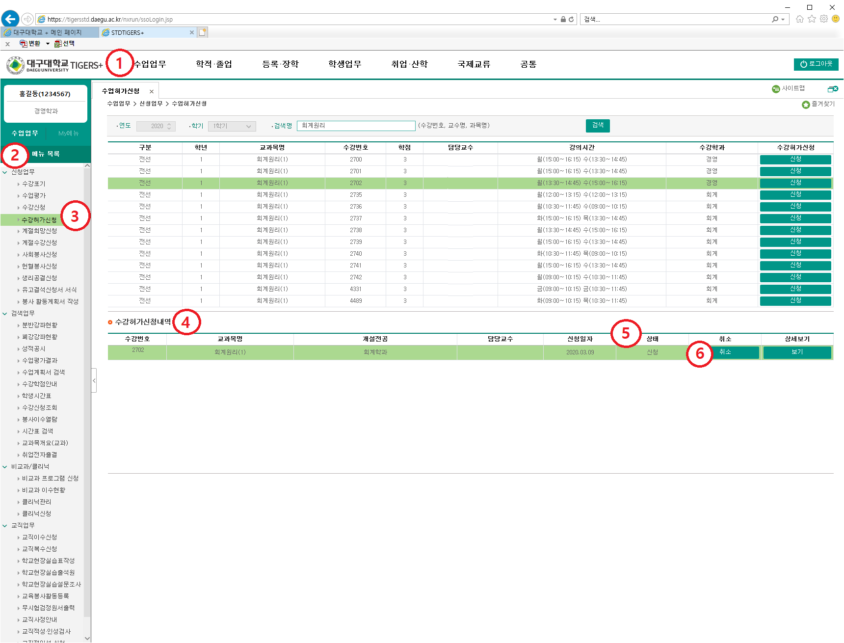Click the Daegu University TIGERS+ logo
This screenshot has width=844, height=643.
(x=54, y=65)
